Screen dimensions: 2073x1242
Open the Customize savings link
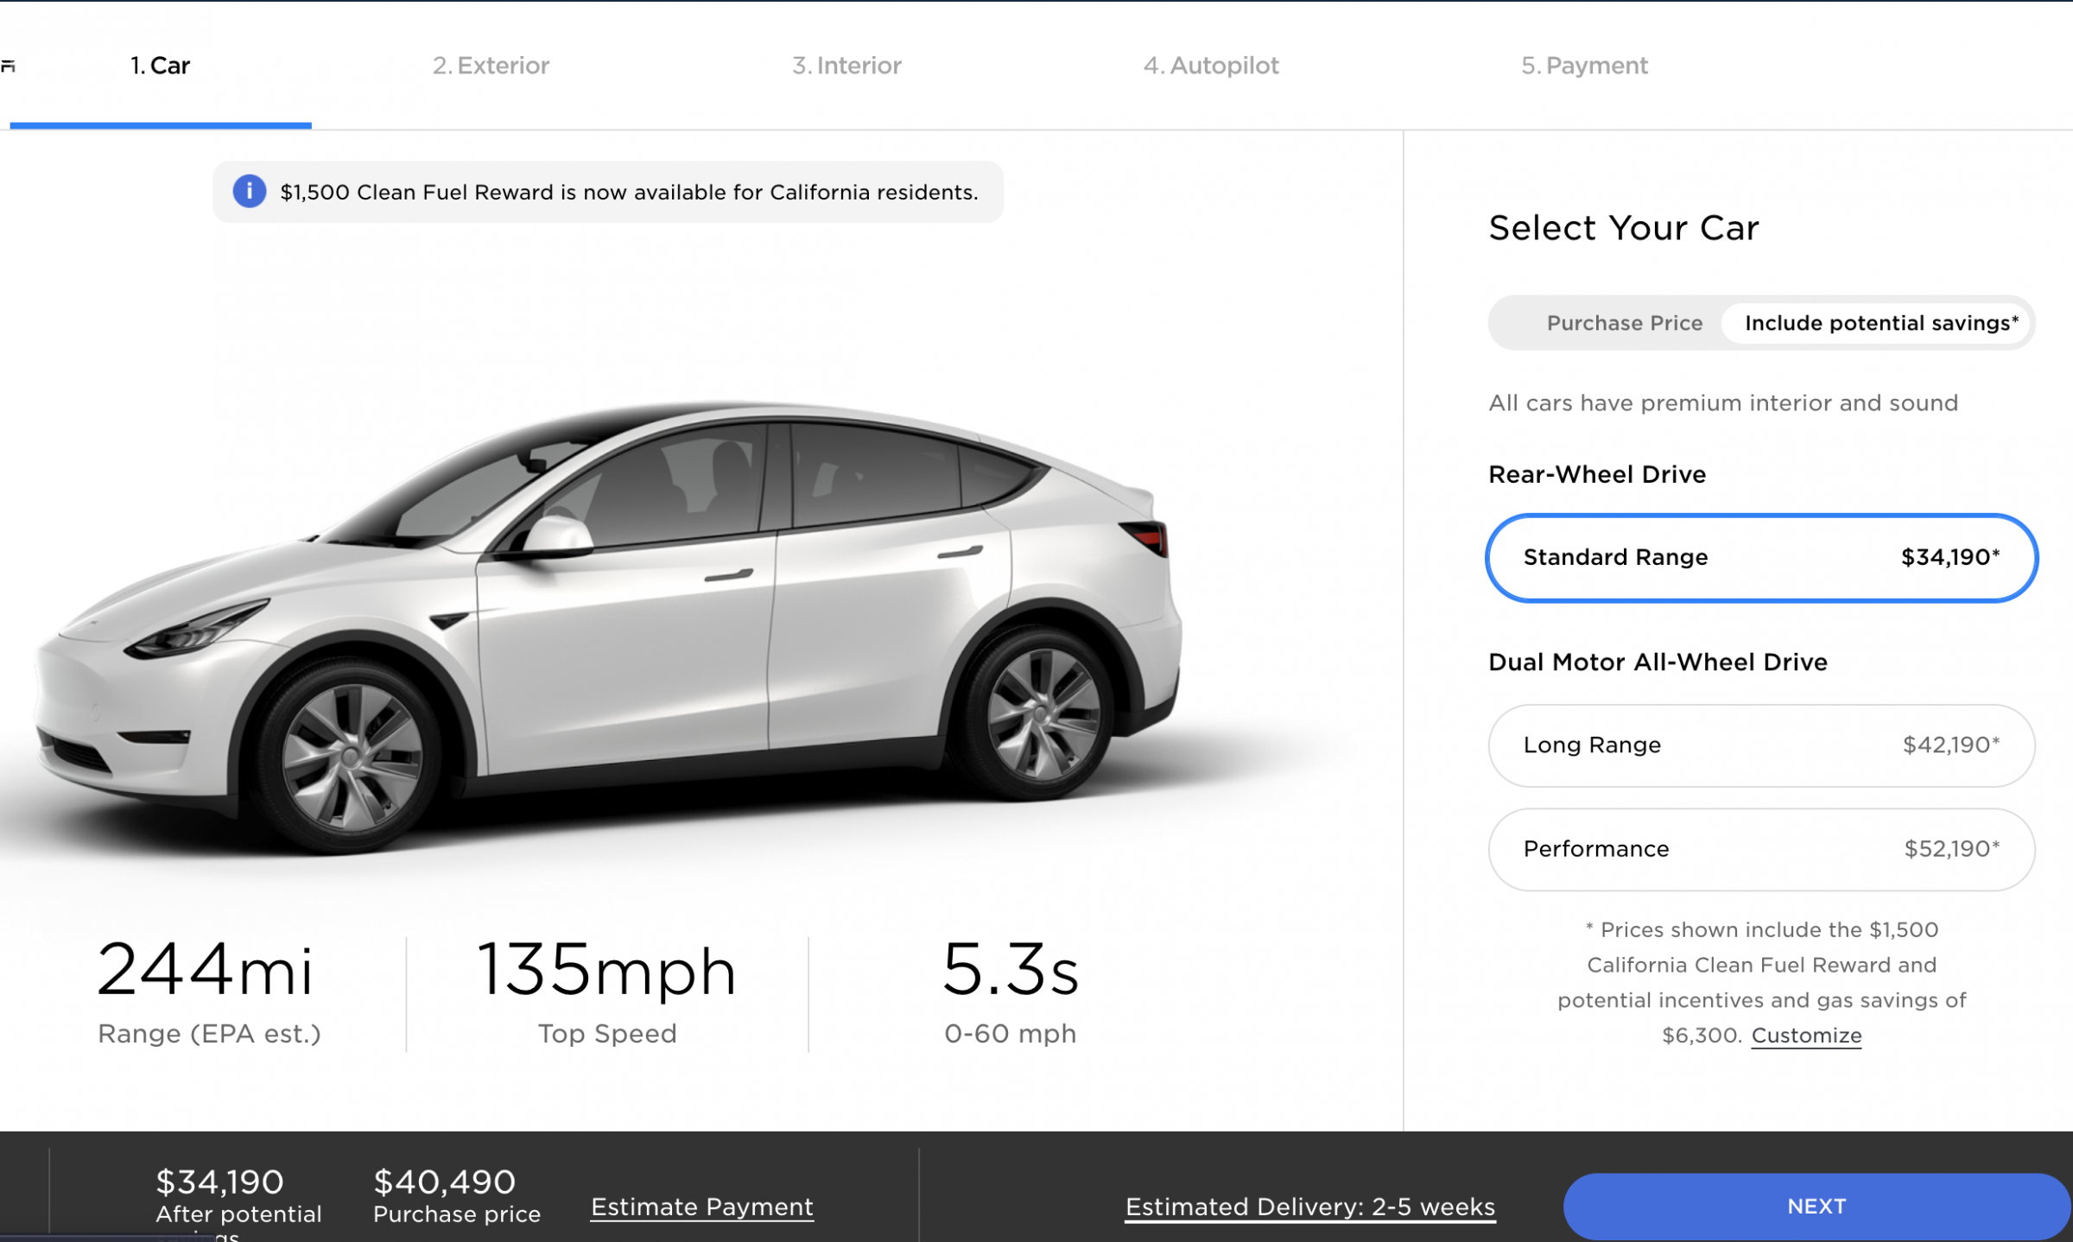pos(1806,1035)
